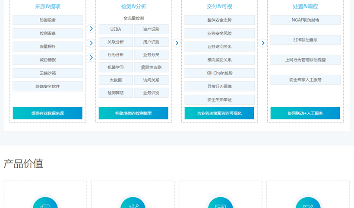Click the fourth round product value icon
The height and width of the screenshot is (208, 354).
pos(307,204)
